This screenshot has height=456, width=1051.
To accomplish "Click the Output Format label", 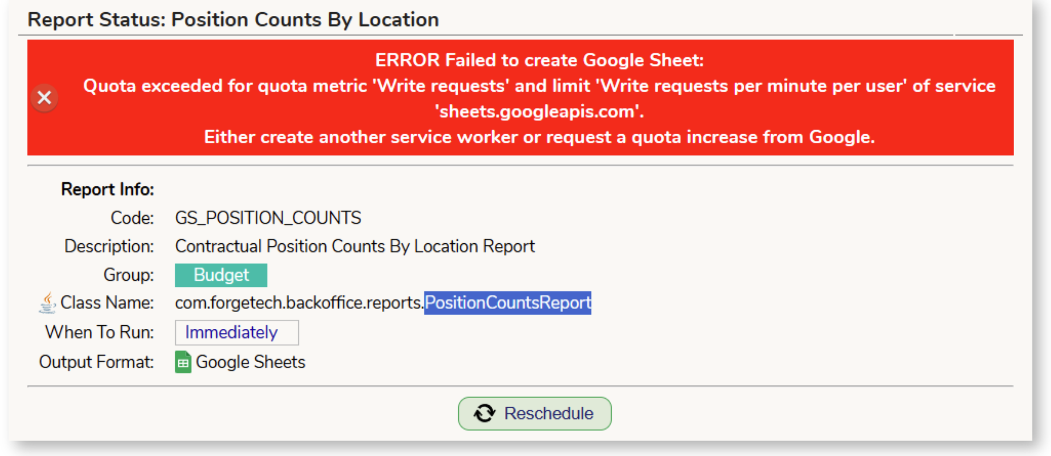I will coord(97,362).
